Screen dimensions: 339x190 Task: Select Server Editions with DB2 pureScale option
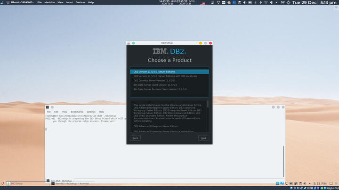pyautogui.click(x=169, y=76)
